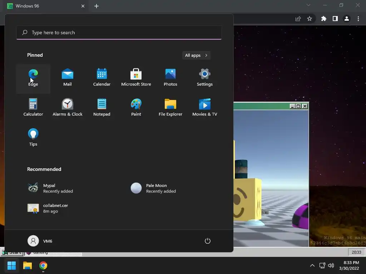Bookmark this page with star icon

(310, 19)
